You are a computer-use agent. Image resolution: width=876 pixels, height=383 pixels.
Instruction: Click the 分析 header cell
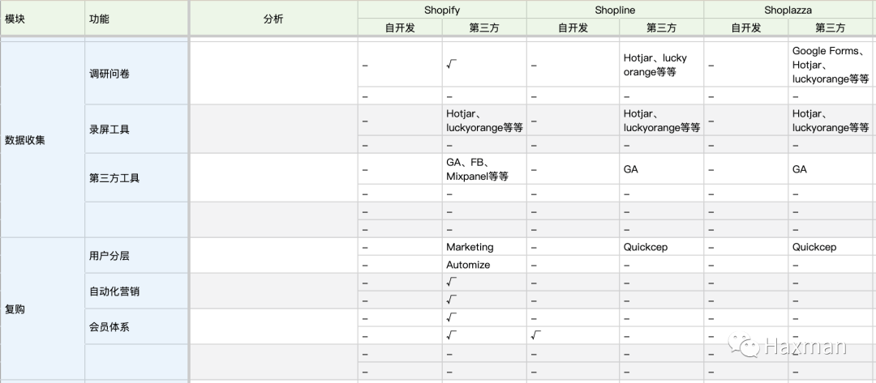point(273,19)
